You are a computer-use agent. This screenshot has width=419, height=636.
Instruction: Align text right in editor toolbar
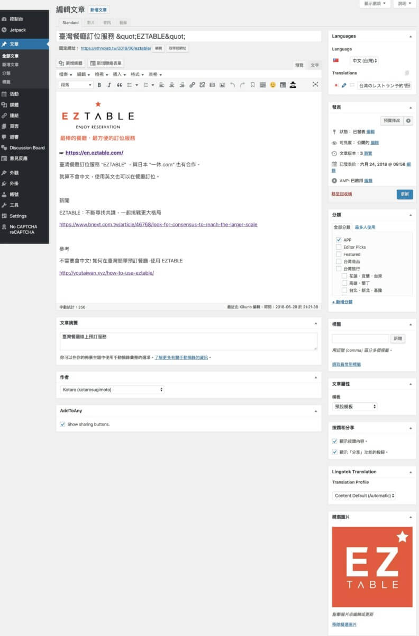pyautogui.click(x=182, y=85)
